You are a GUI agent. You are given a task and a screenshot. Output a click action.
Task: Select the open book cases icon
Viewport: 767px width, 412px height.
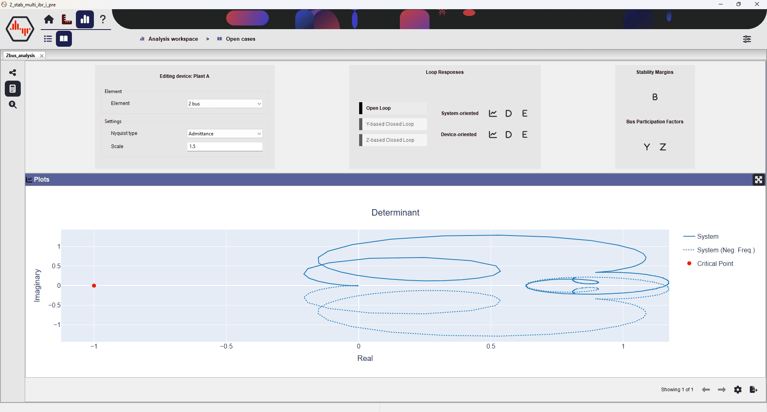pos(64,39)
